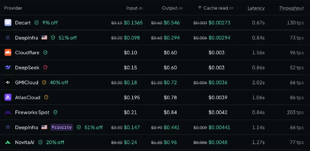This screenshot has width=310, height=151.
Task: Click the 40% off label for GMICloud
Action: pyautogui.click(x=59, y=83)
